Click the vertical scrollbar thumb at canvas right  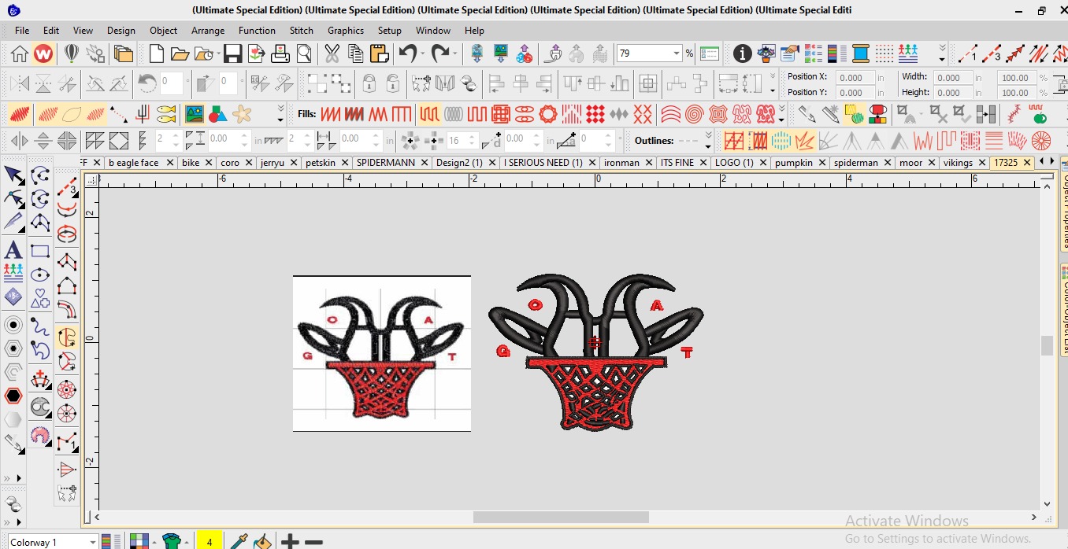coord(1047,345)
